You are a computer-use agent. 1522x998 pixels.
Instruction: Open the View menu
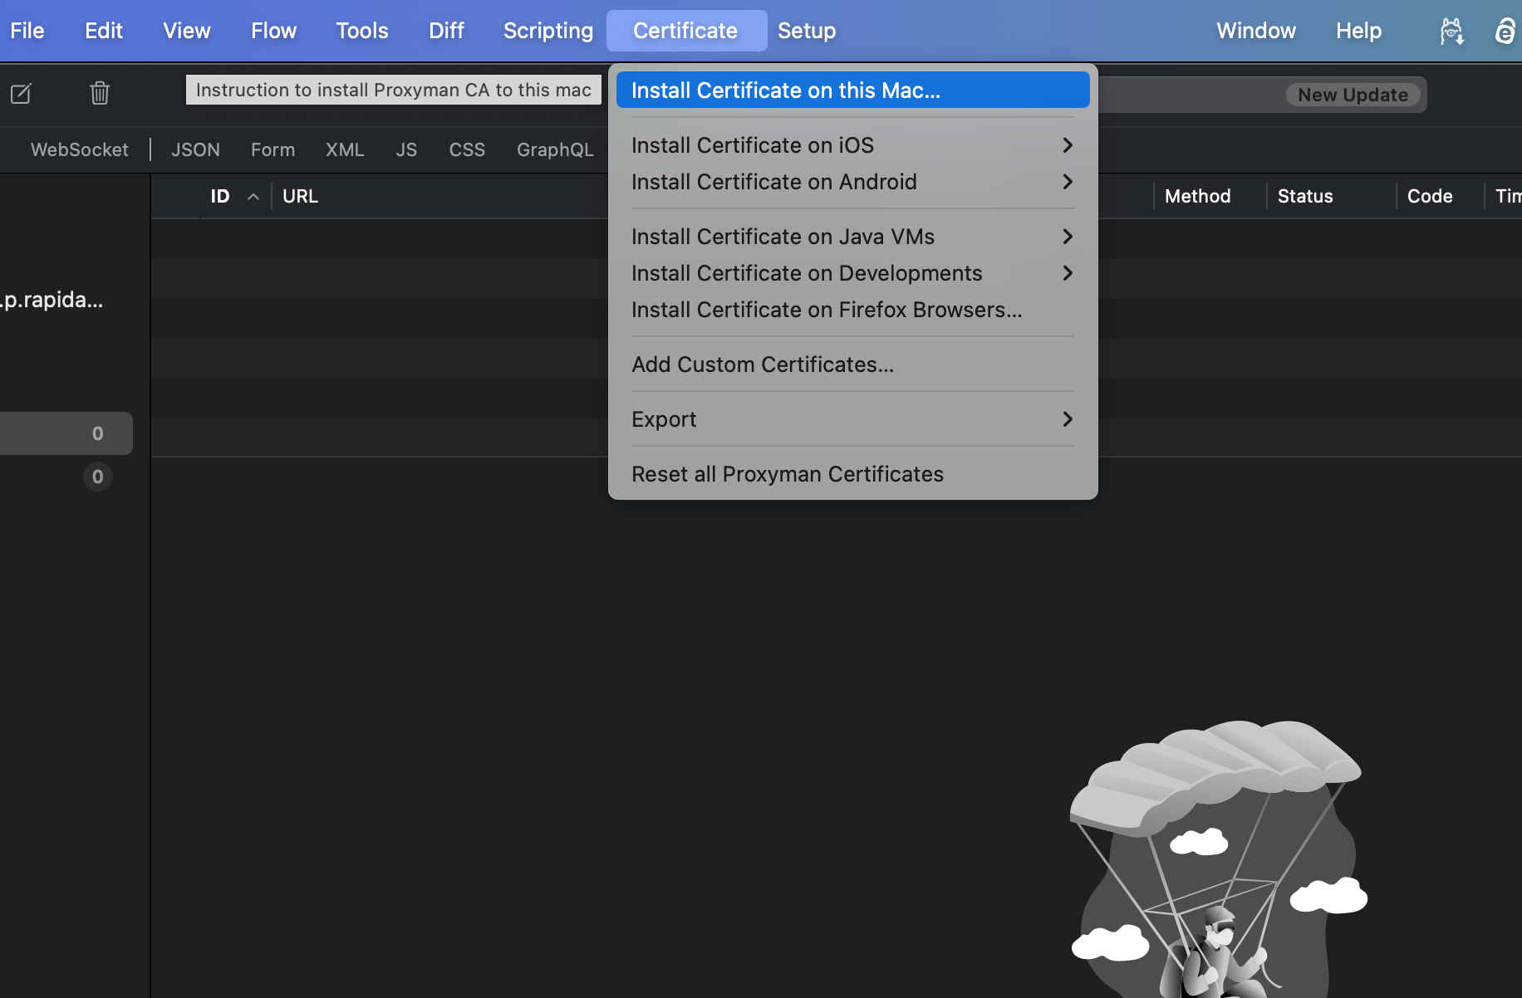coord(187,31)
